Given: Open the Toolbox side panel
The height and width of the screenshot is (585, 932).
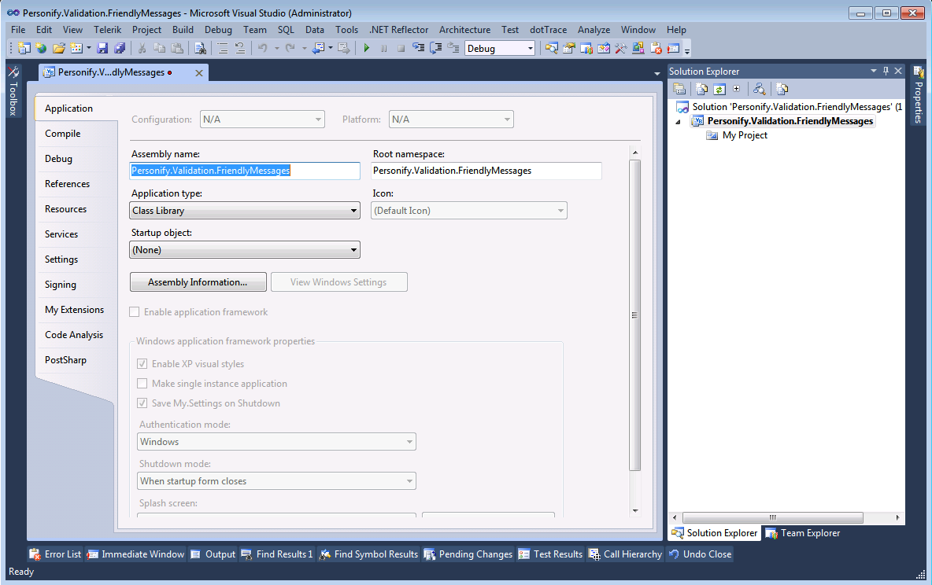Looking at the screenshot, I should tap(13, 91).
